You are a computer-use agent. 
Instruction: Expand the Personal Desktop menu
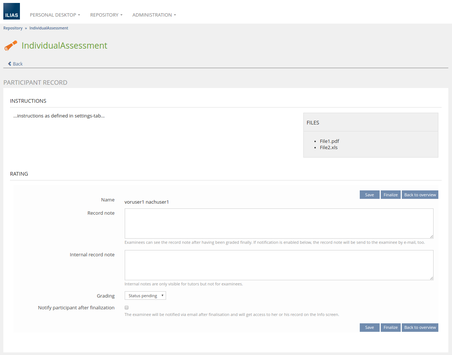click(x=55, y=15)
